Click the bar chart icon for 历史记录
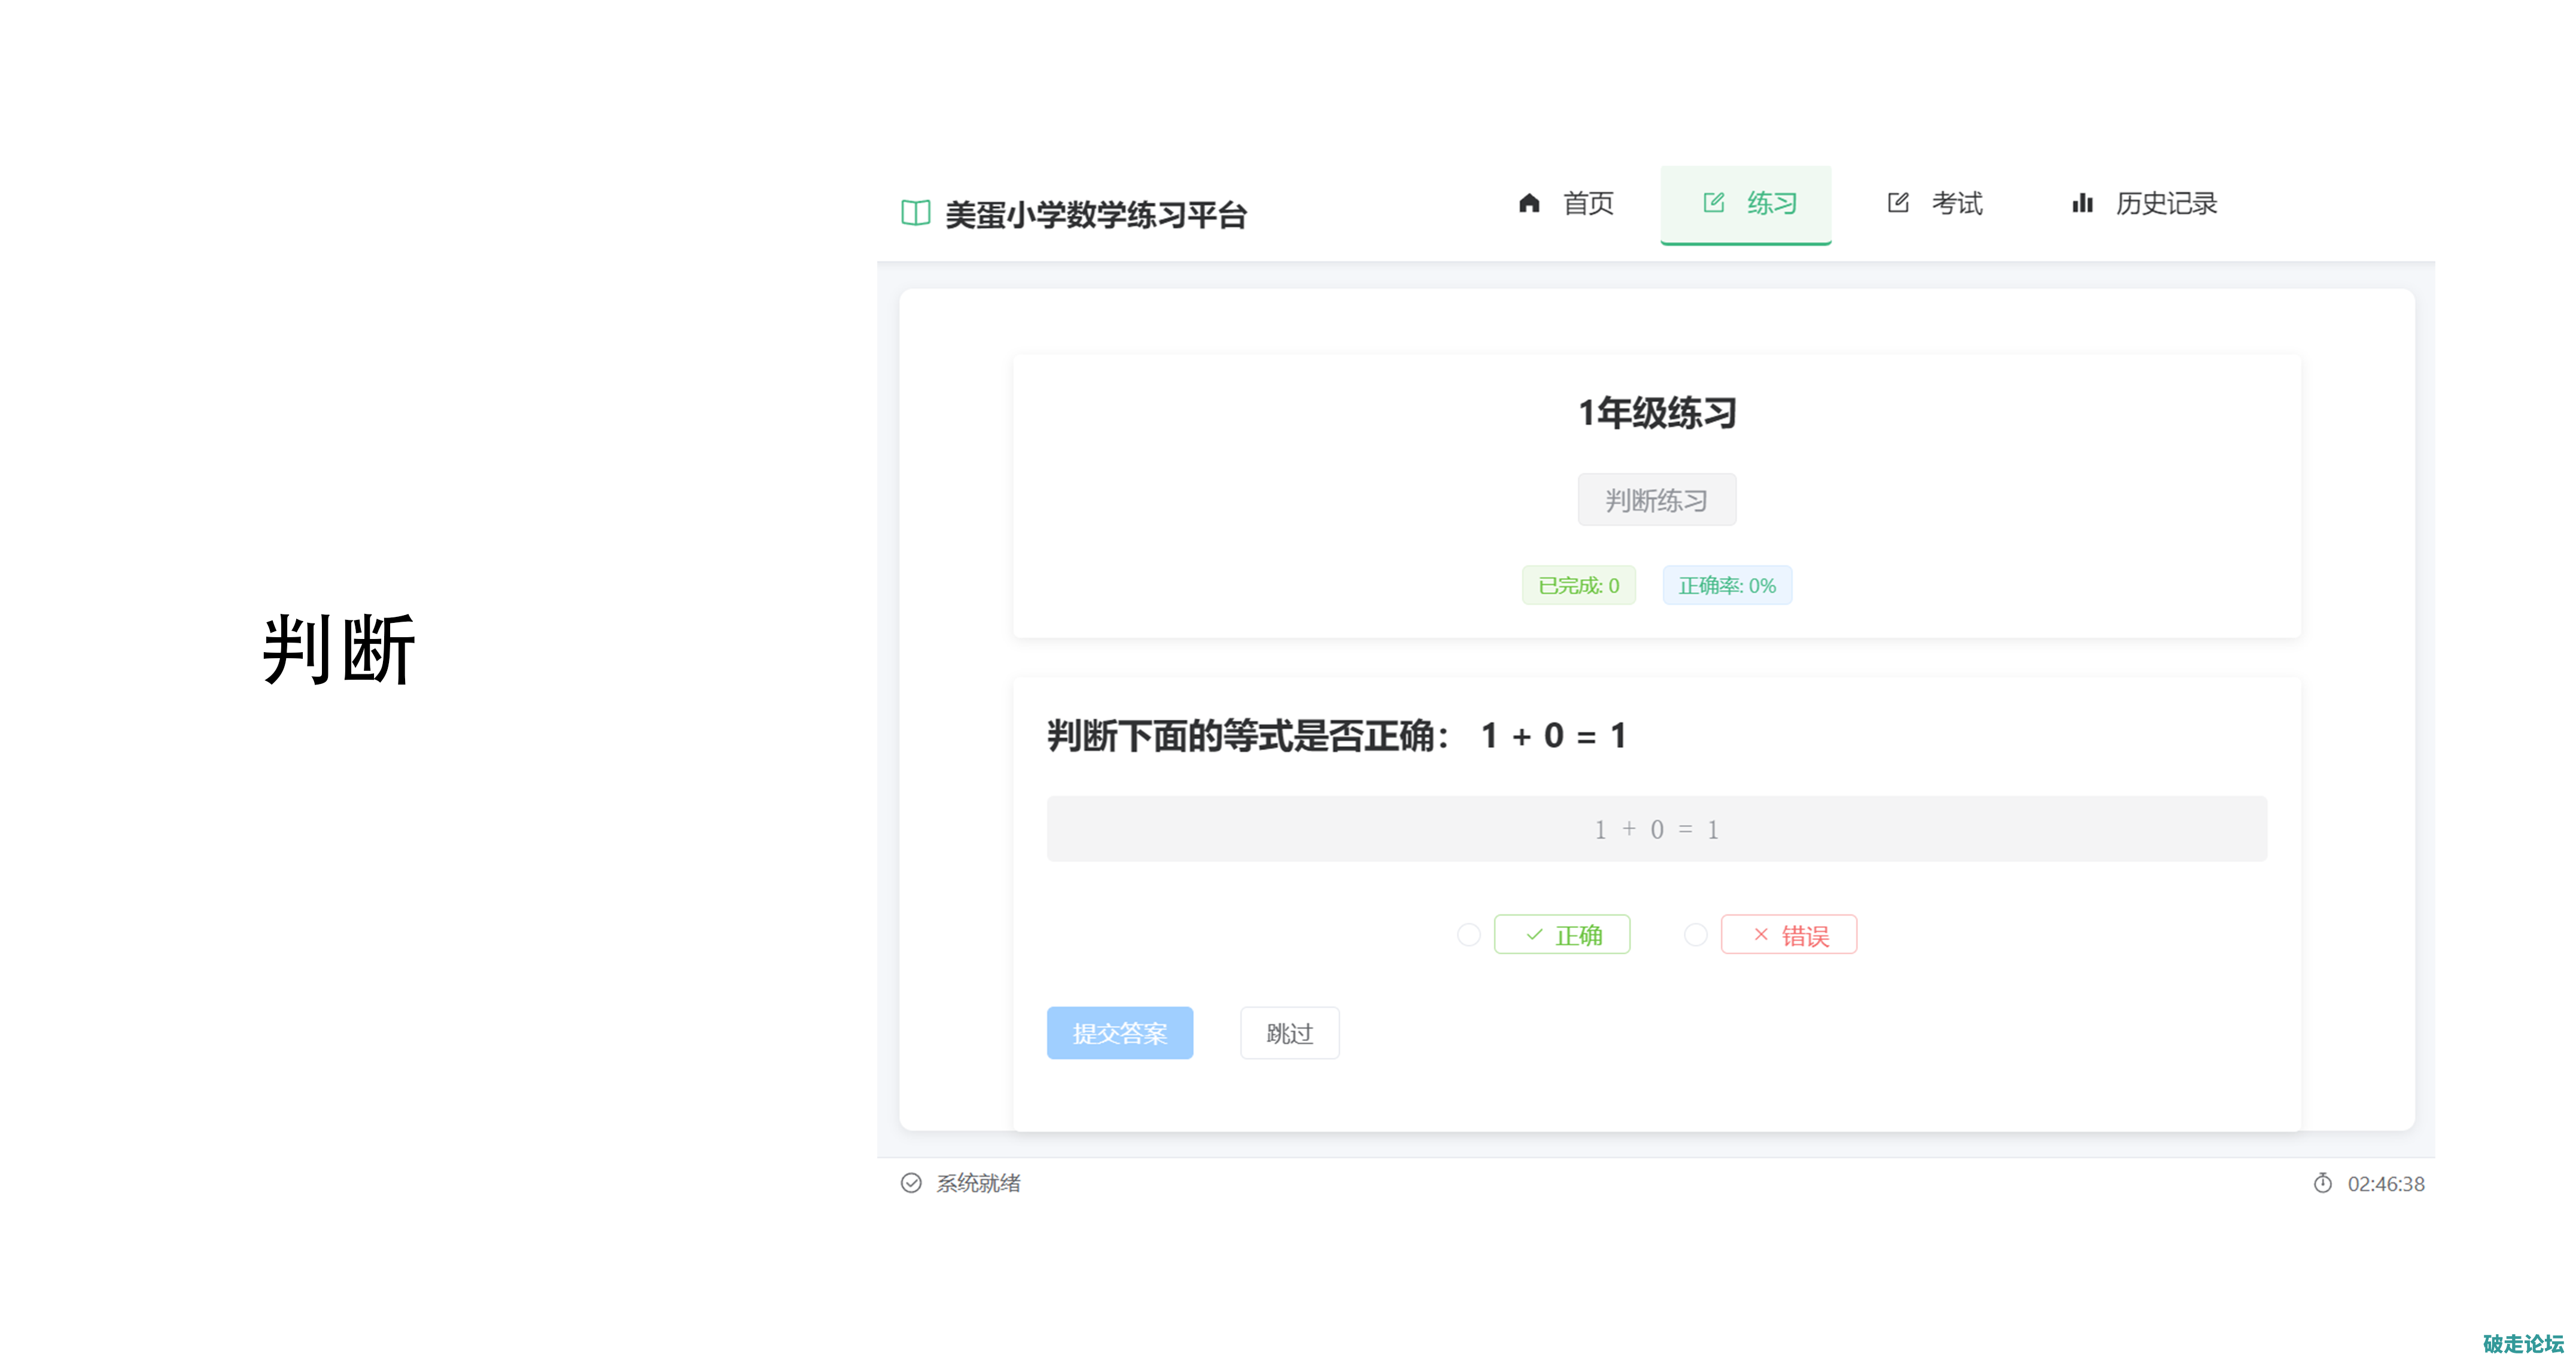 click(2082, 203)
